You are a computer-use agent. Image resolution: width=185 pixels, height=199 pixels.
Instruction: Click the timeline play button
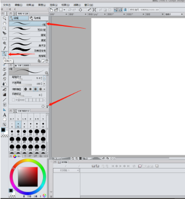tap(120, 166)
